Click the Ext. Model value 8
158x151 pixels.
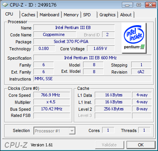pos(93,72)
